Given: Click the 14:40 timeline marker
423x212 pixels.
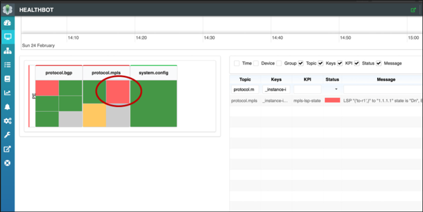Looking at the screenshot, I should tap(277, 37).
